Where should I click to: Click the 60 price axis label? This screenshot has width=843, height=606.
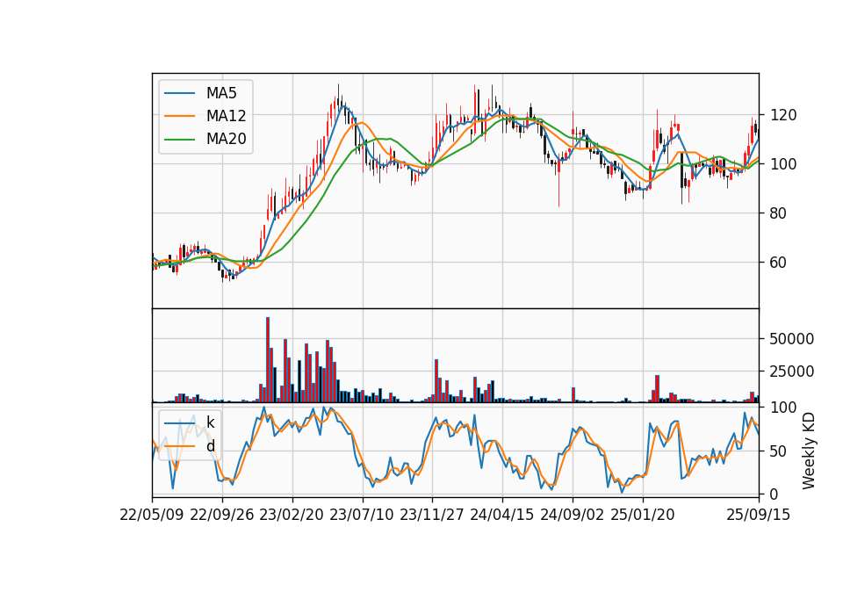[x=779, y=263]
